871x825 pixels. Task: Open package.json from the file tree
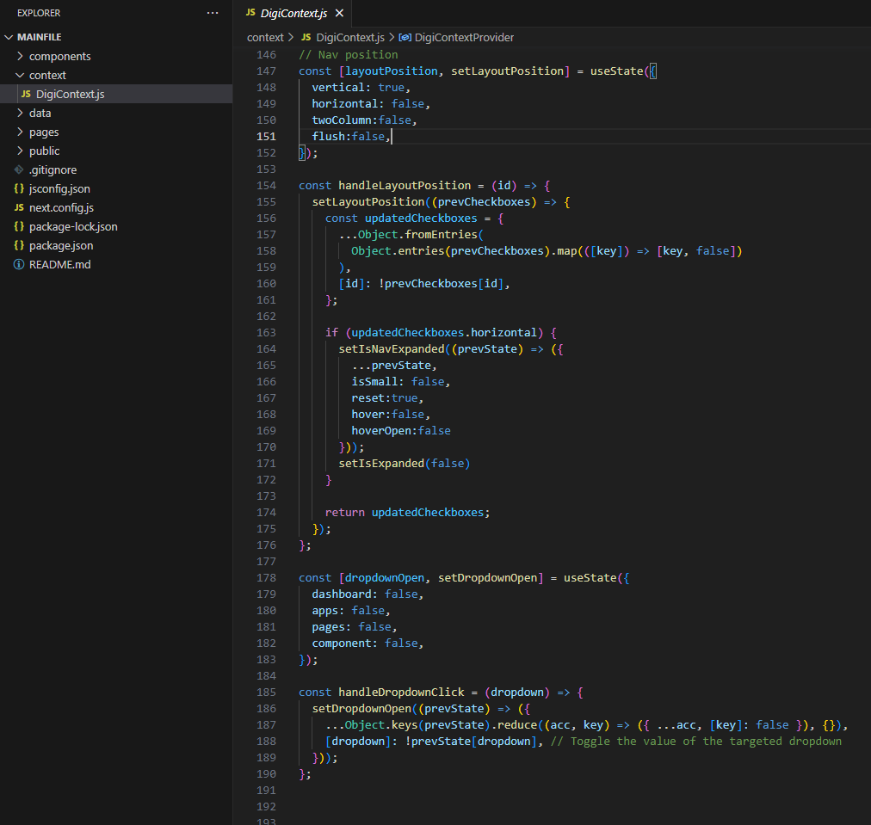click(x=60, y=246)
